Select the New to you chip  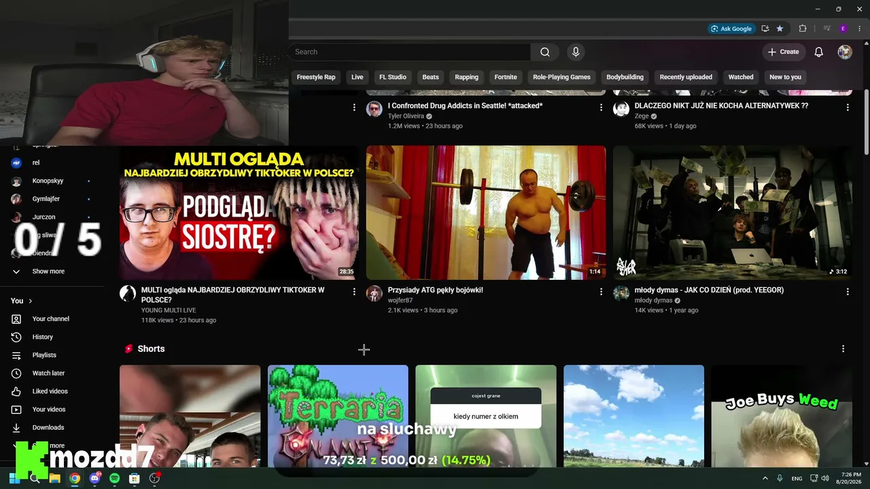pyautogui.click(x=785, y=77)
